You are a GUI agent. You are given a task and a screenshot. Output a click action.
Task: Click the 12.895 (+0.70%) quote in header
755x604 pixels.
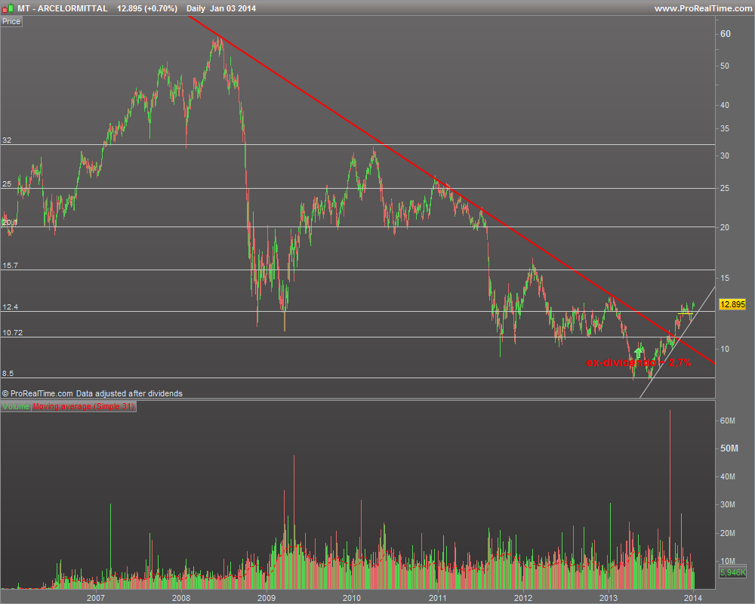click(147, 8)
